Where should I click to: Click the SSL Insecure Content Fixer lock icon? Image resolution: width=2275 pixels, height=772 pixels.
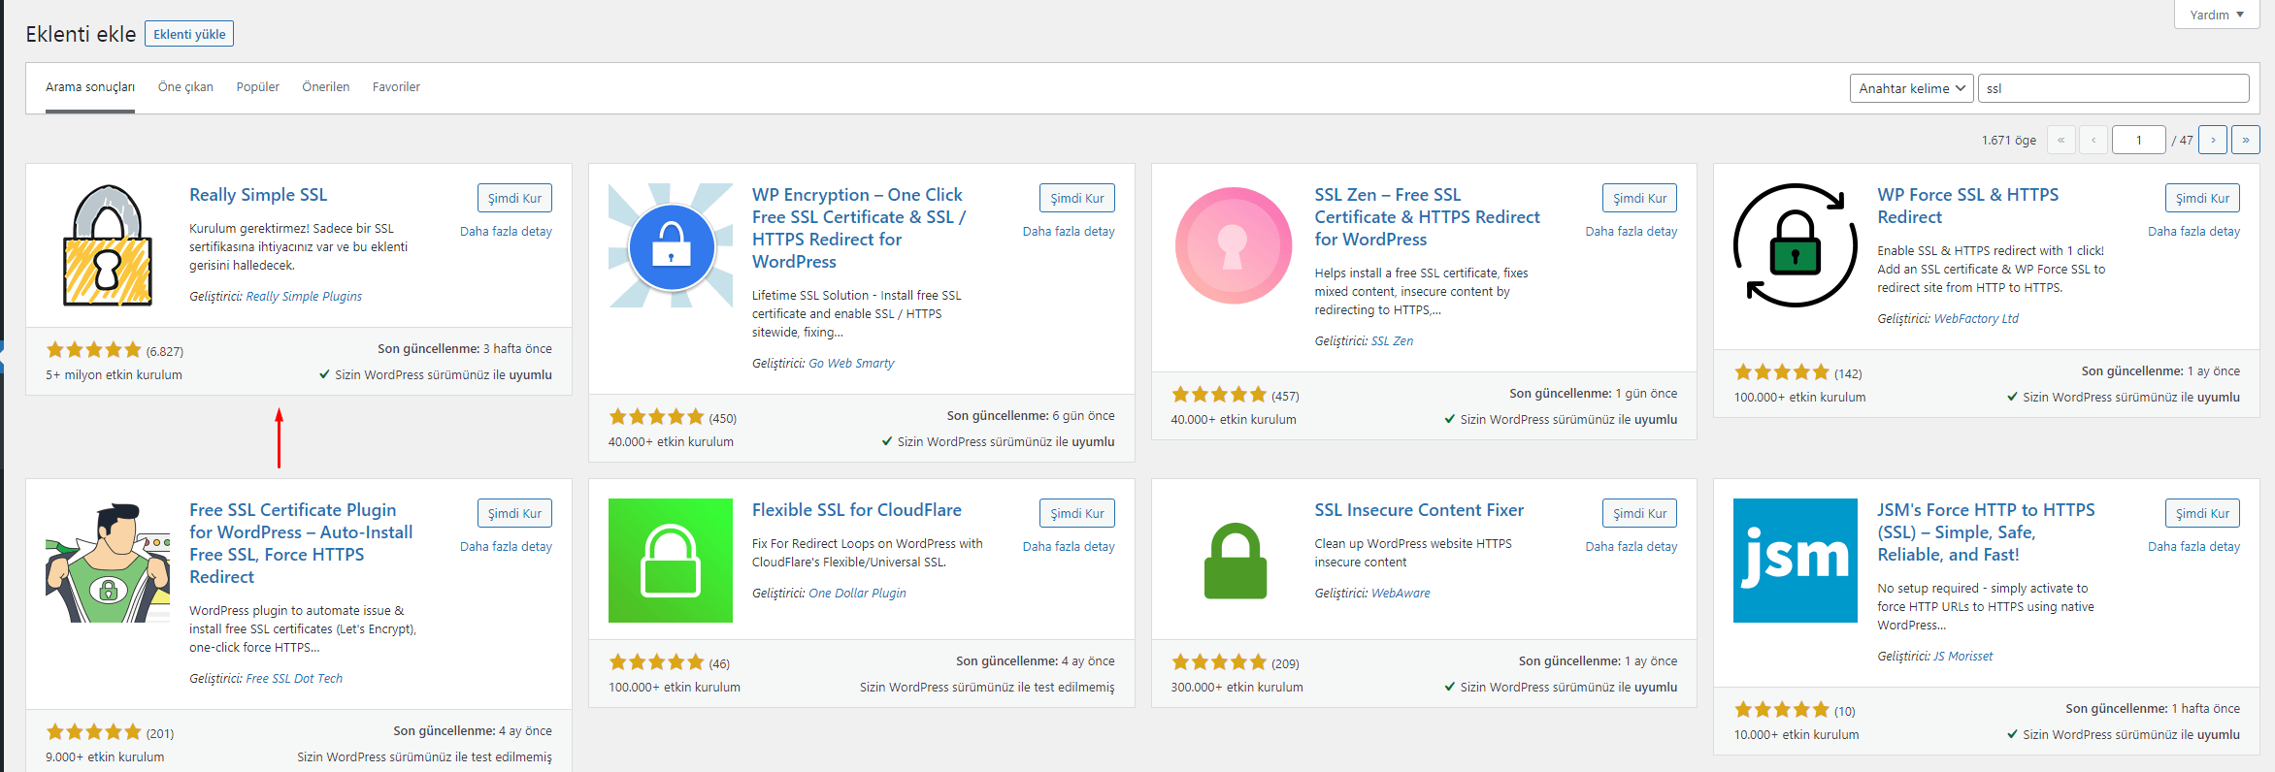[x=1234, y=561]
